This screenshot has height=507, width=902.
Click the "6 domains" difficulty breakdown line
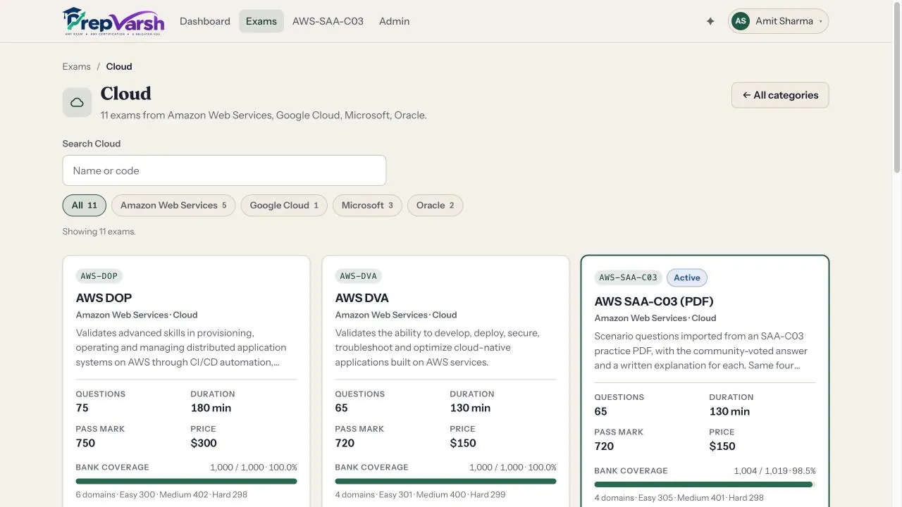(161, 495)
